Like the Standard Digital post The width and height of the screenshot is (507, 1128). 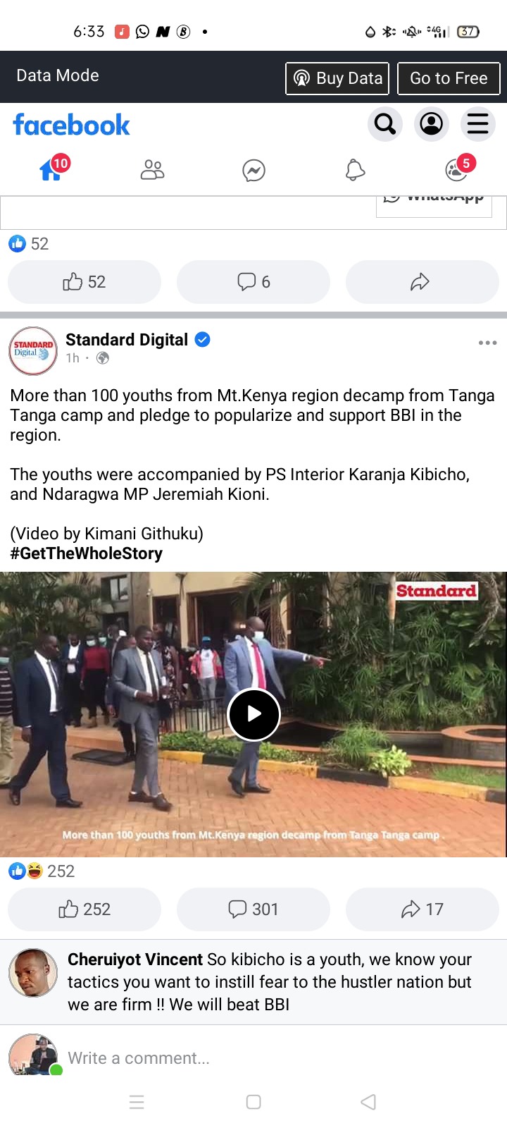[x=84, y=909]
